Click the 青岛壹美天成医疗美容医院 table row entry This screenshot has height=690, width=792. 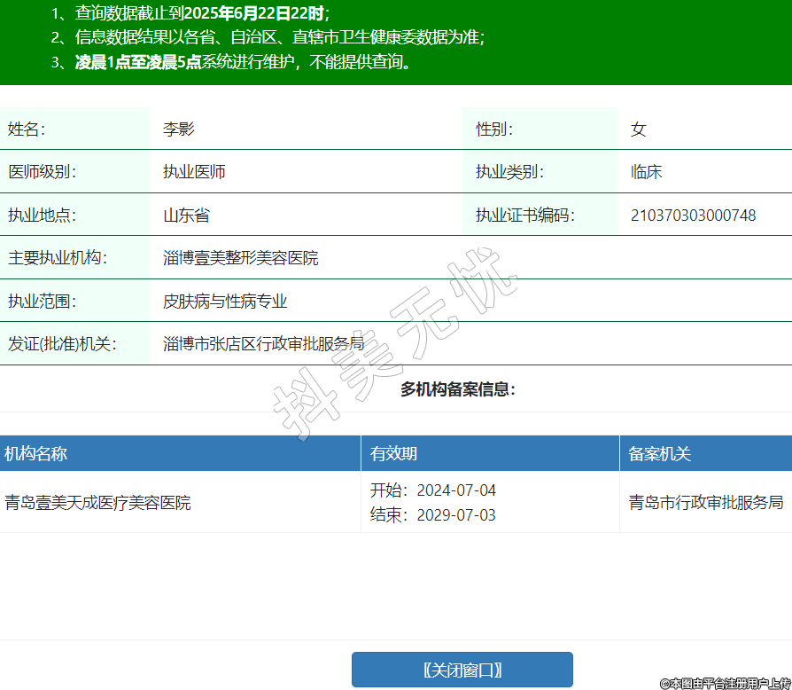(x=97, y=503)
